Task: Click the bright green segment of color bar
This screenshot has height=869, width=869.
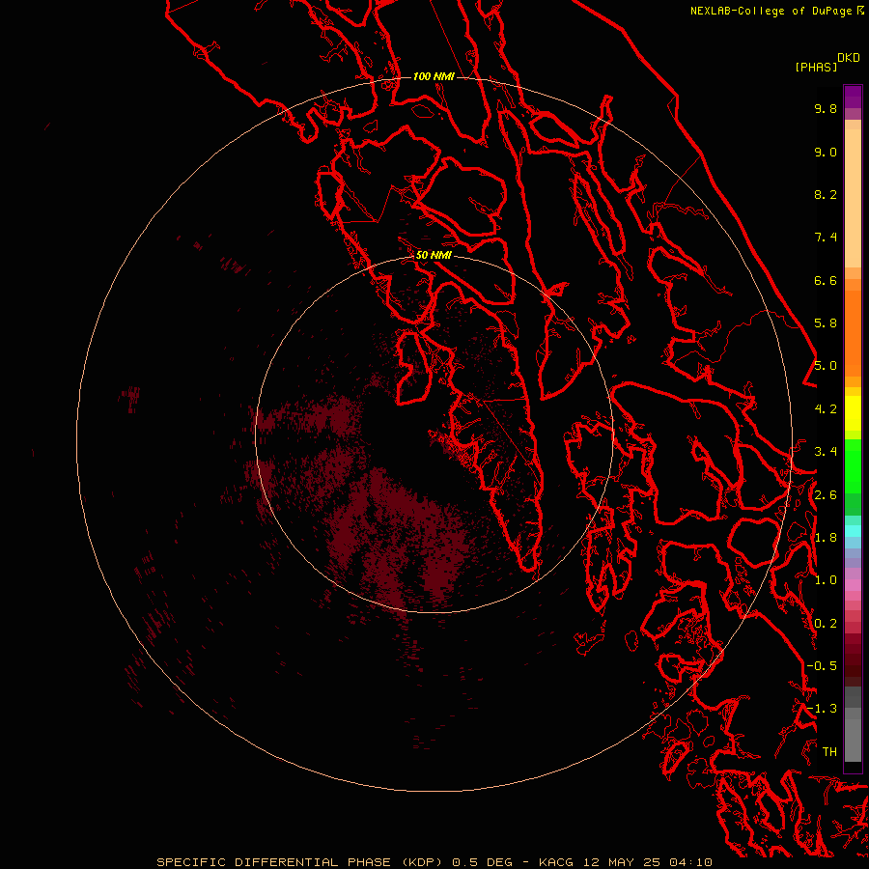Action: tap(853, 465)
